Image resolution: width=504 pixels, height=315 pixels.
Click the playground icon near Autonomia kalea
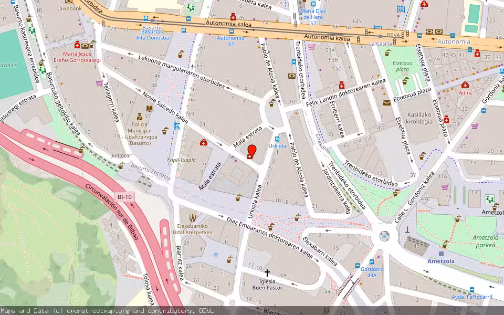tap(190, 8)
